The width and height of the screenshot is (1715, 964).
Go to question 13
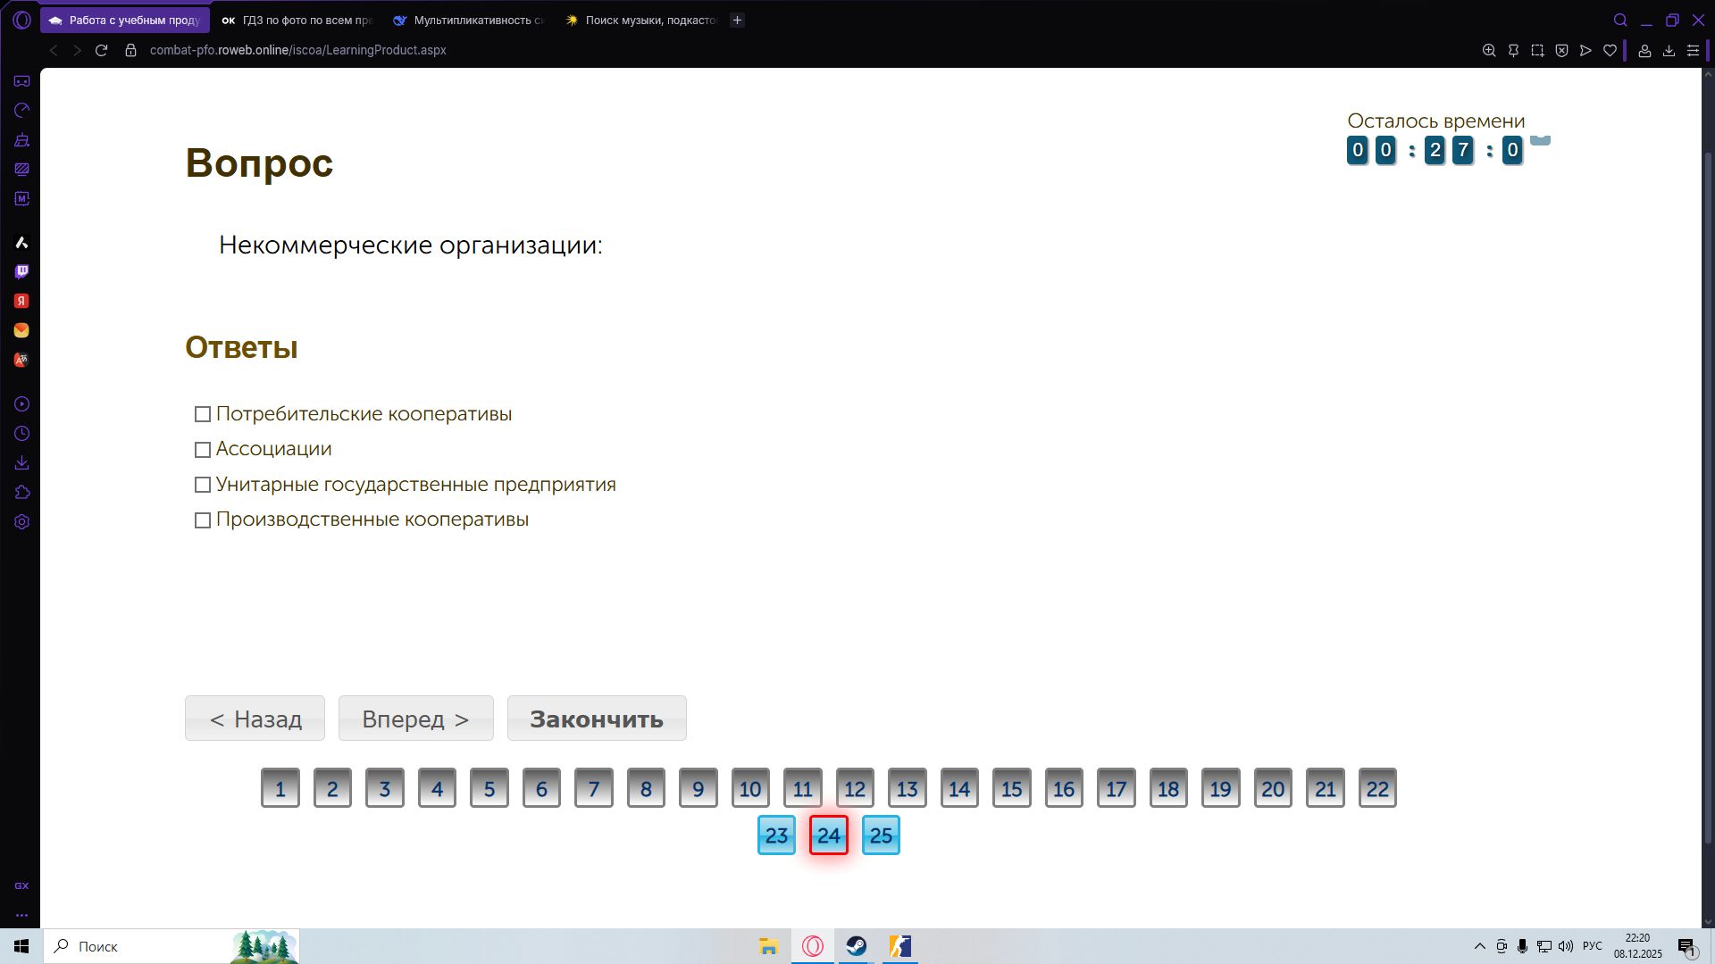(x=908, y=788)
